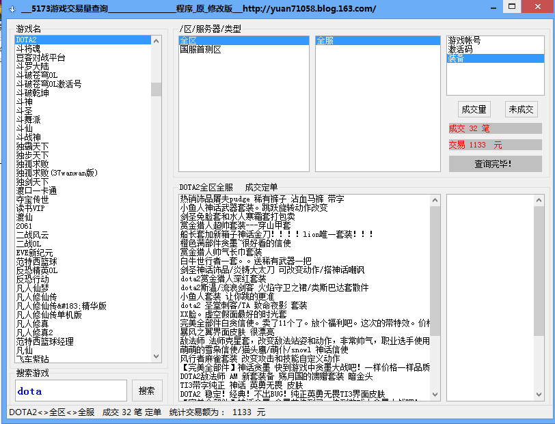This screenshot has width=555, height=424.
Task: Select 斗破乾坤 in the game list
Action: click(83, 93)
